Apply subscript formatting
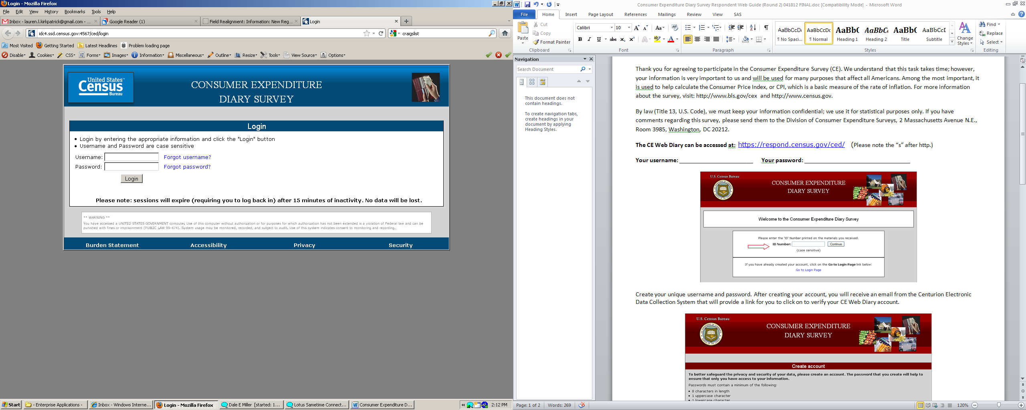Image resolution: width=1026 pixels, height=410 pixels. point(622,39)
